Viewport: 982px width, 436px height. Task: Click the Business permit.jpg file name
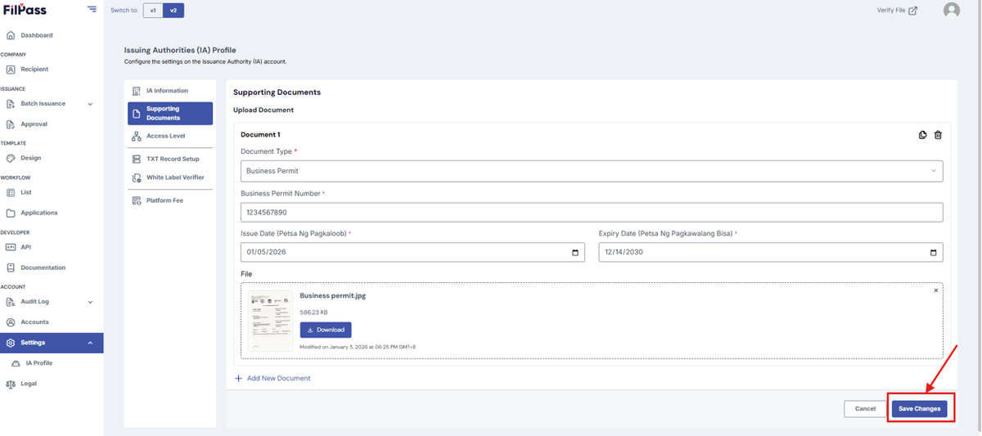(x=333, y=296)
